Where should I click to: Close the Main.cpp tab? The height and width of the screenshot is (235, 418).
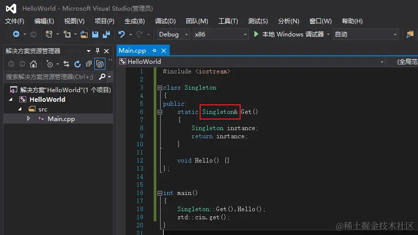click(x=164, y=50)
